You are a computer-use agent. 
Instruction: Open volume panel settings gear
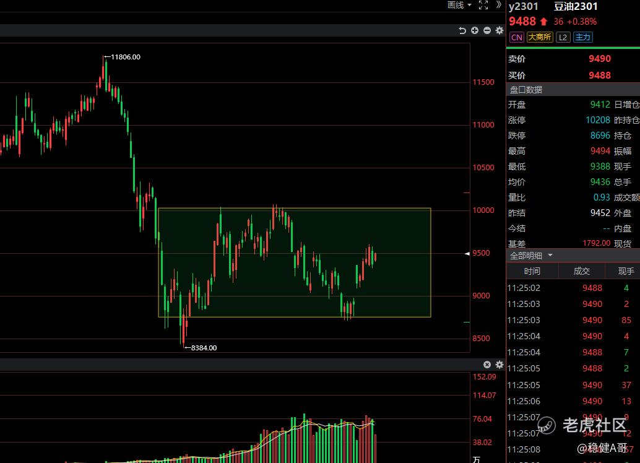[x=499, y=365]
